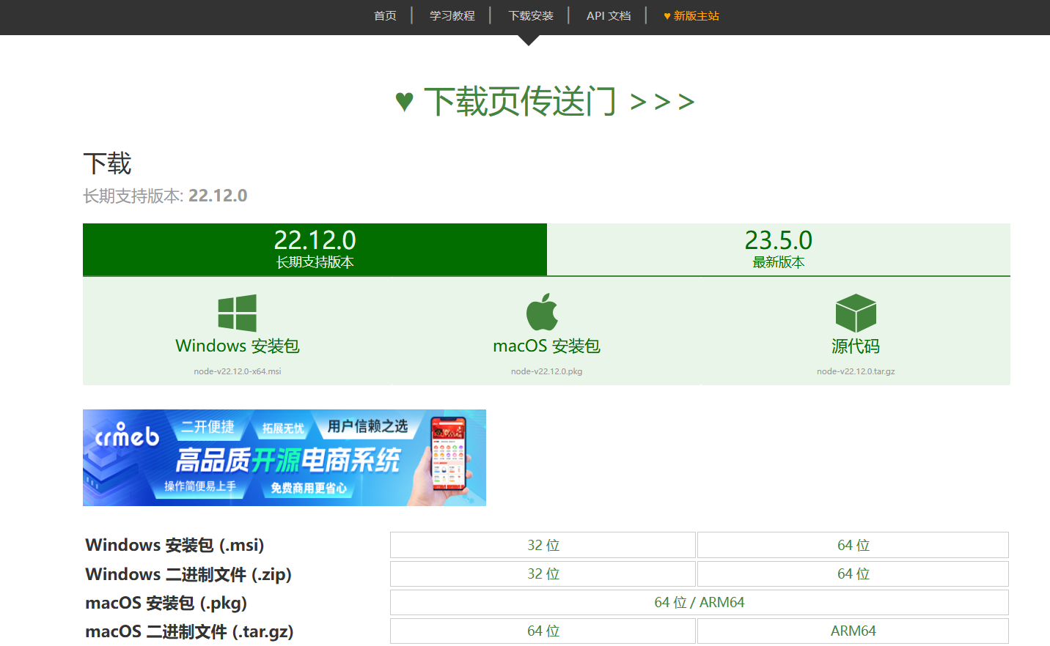Viewport: 1050px width, 646px height.
Task: Click the phone thumbnail in the CRMEB ad
Action: (x=444, y=457)
